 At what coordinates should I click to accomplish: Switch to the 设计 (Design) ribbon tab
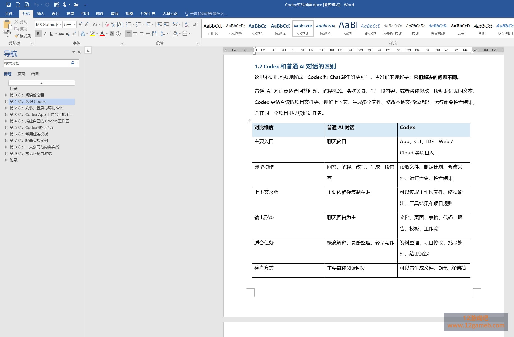click(55, 14)
